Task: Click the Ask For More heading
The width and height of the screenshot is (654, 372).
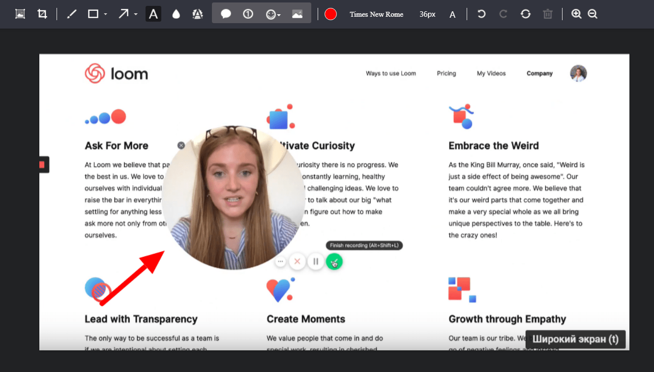Action: click(x=117, y=146)
